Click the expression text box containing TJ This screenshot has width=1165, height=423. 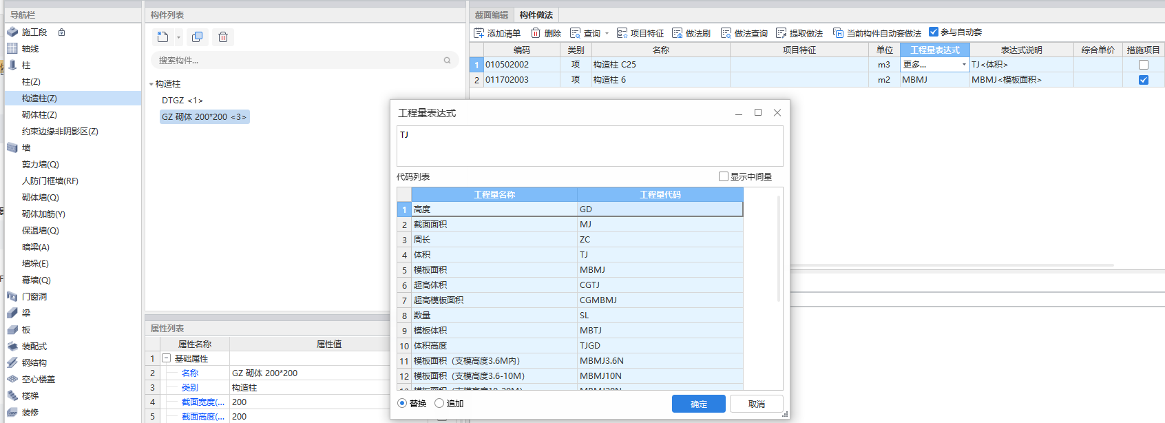[x=590, y=145]
